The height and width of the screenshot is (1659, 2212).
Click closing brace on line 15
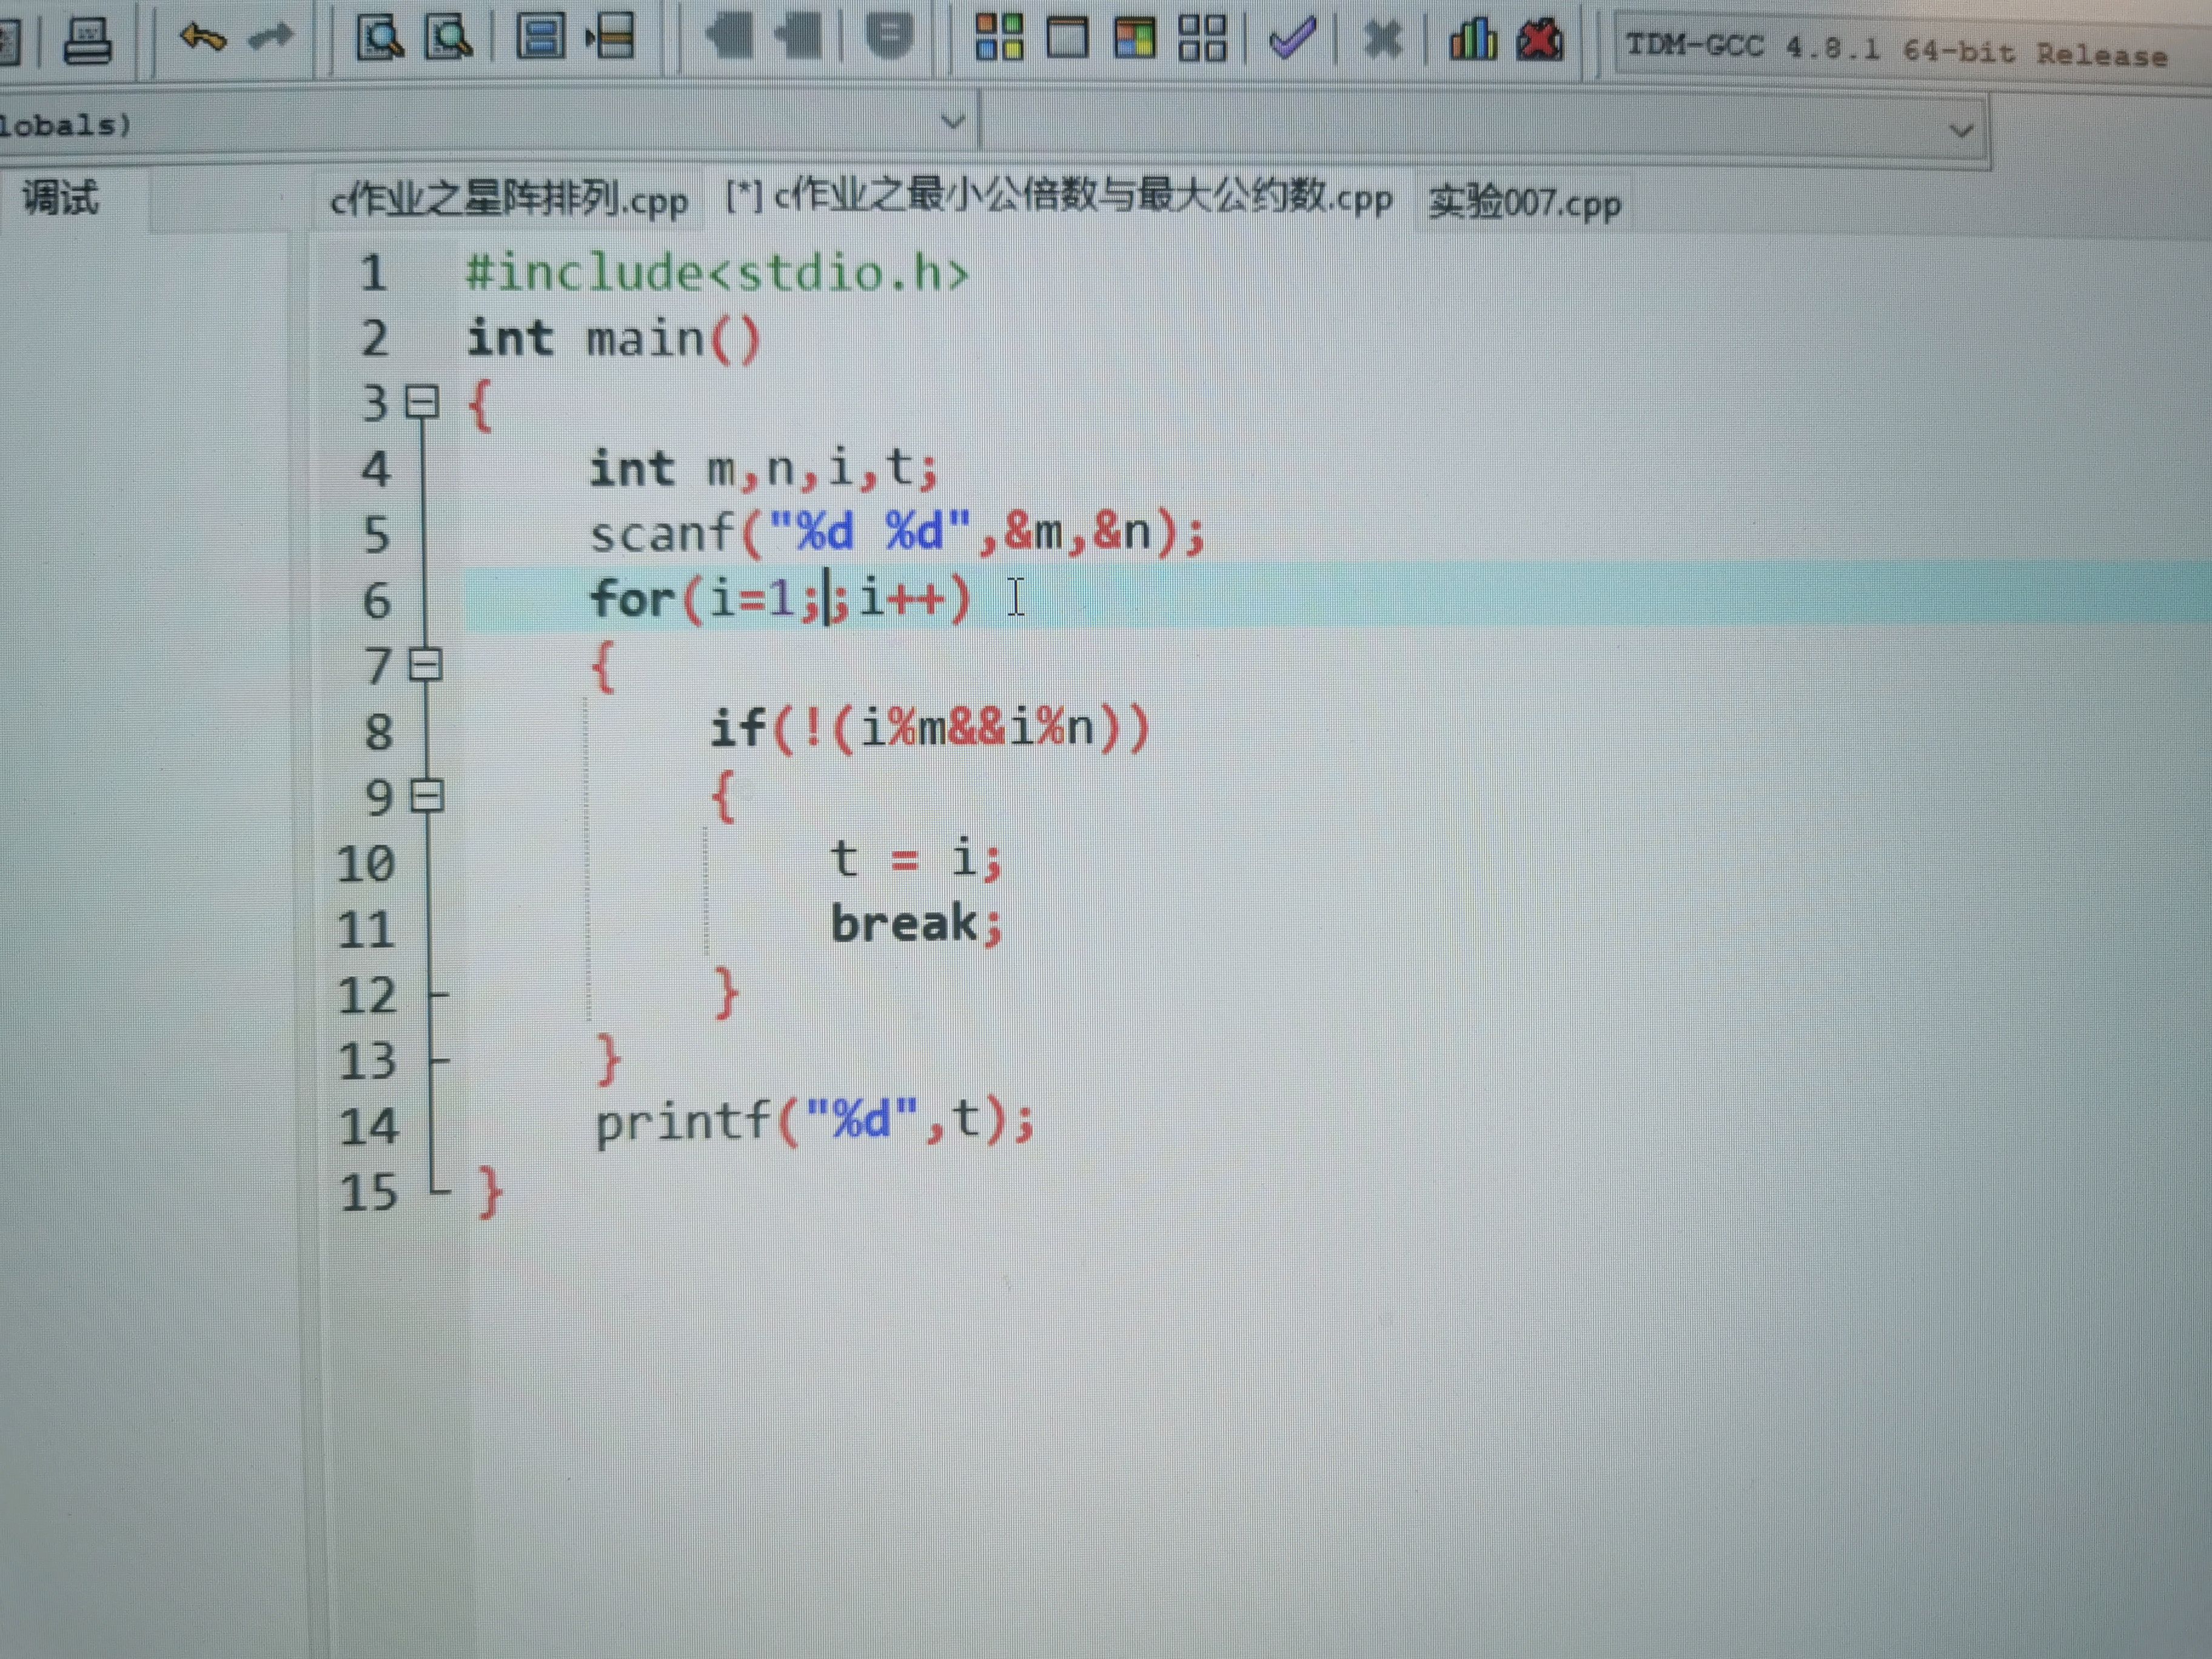(490, 1192)
